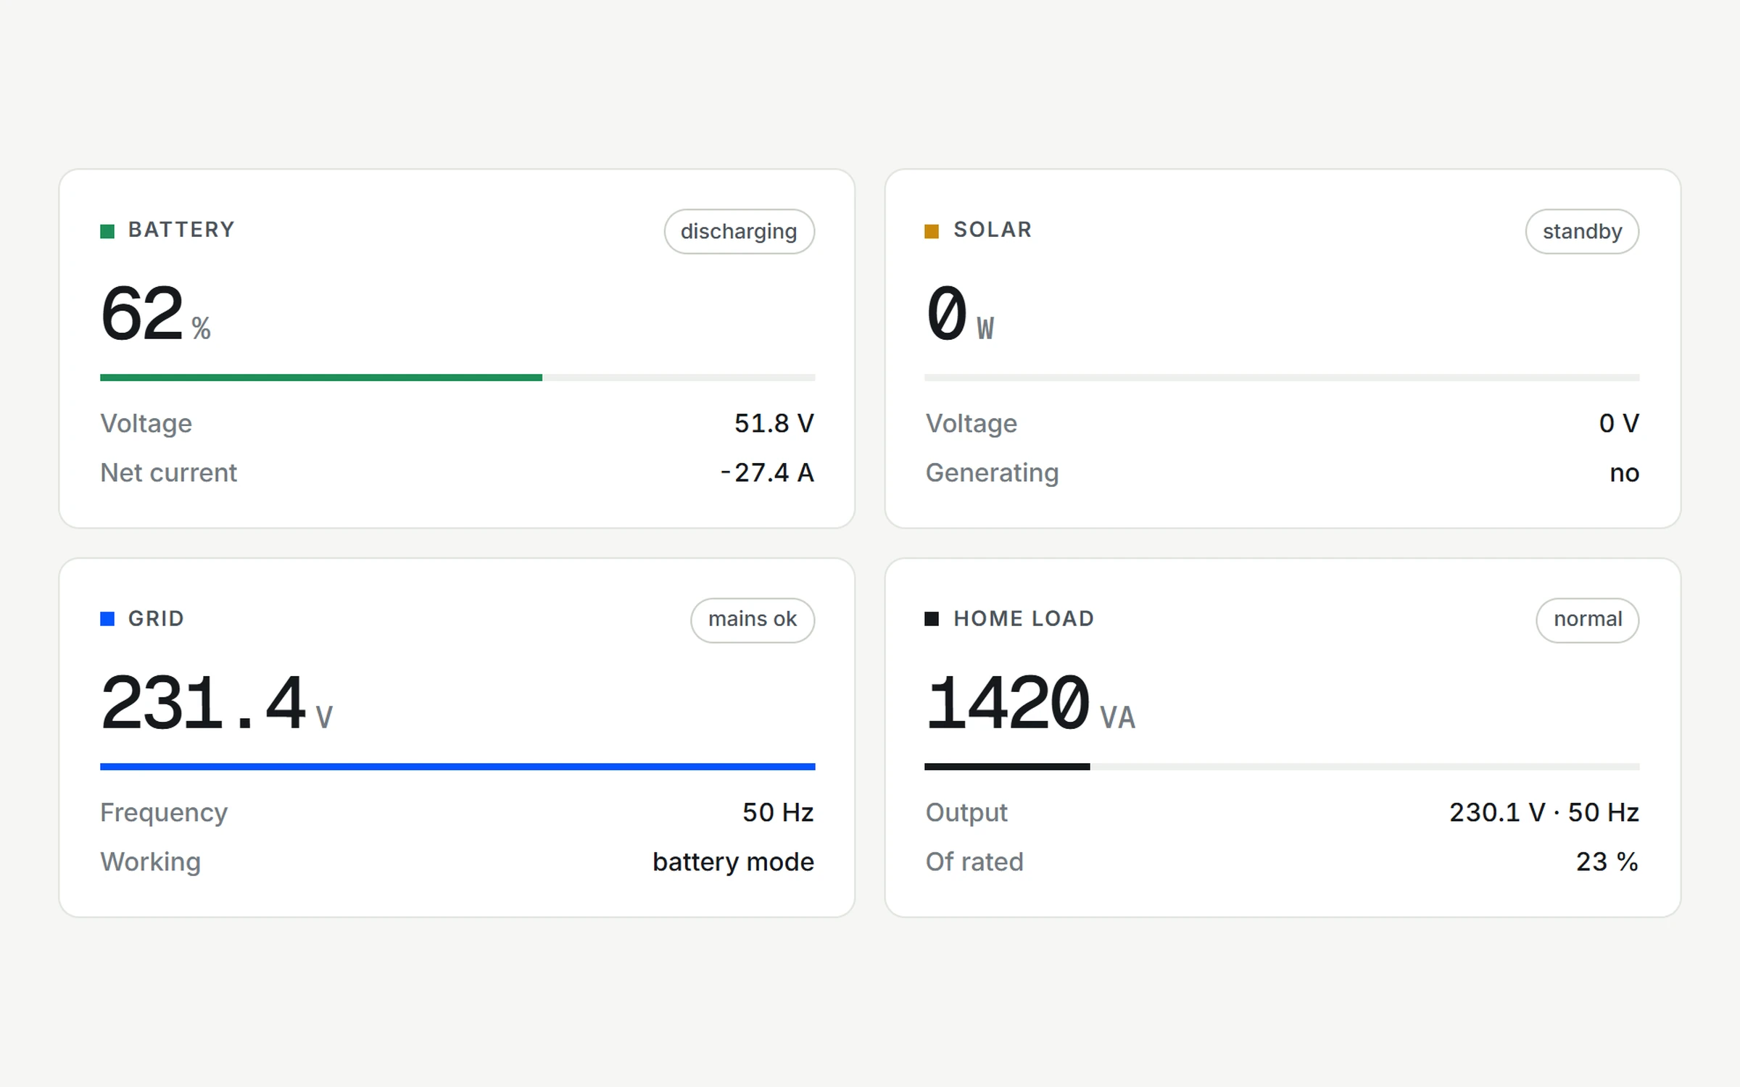Click the Generating label
The height and width of the screenshot is (1087, 1740).
(x=992, y=473)
